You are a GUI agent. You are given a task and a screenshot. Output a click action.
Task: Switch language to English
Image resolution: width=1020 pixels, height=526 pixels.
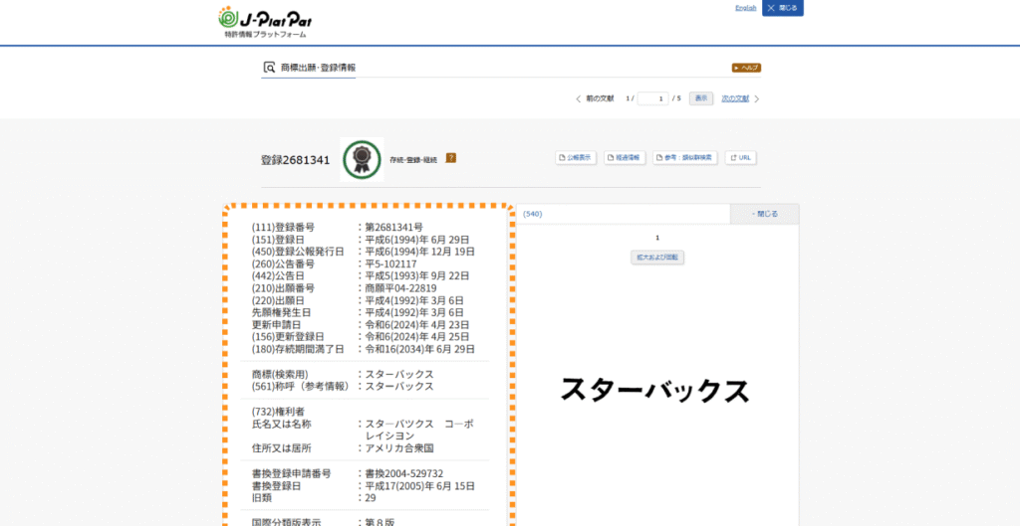745,8
